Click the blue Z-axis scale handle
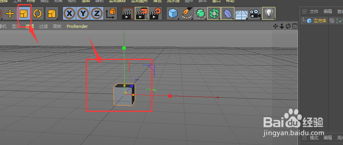The image size is (343, 145). [132, 86]
